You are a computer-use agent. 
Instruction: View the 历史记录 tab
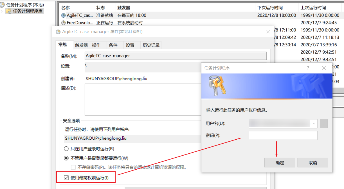click(x=151, y=45)
